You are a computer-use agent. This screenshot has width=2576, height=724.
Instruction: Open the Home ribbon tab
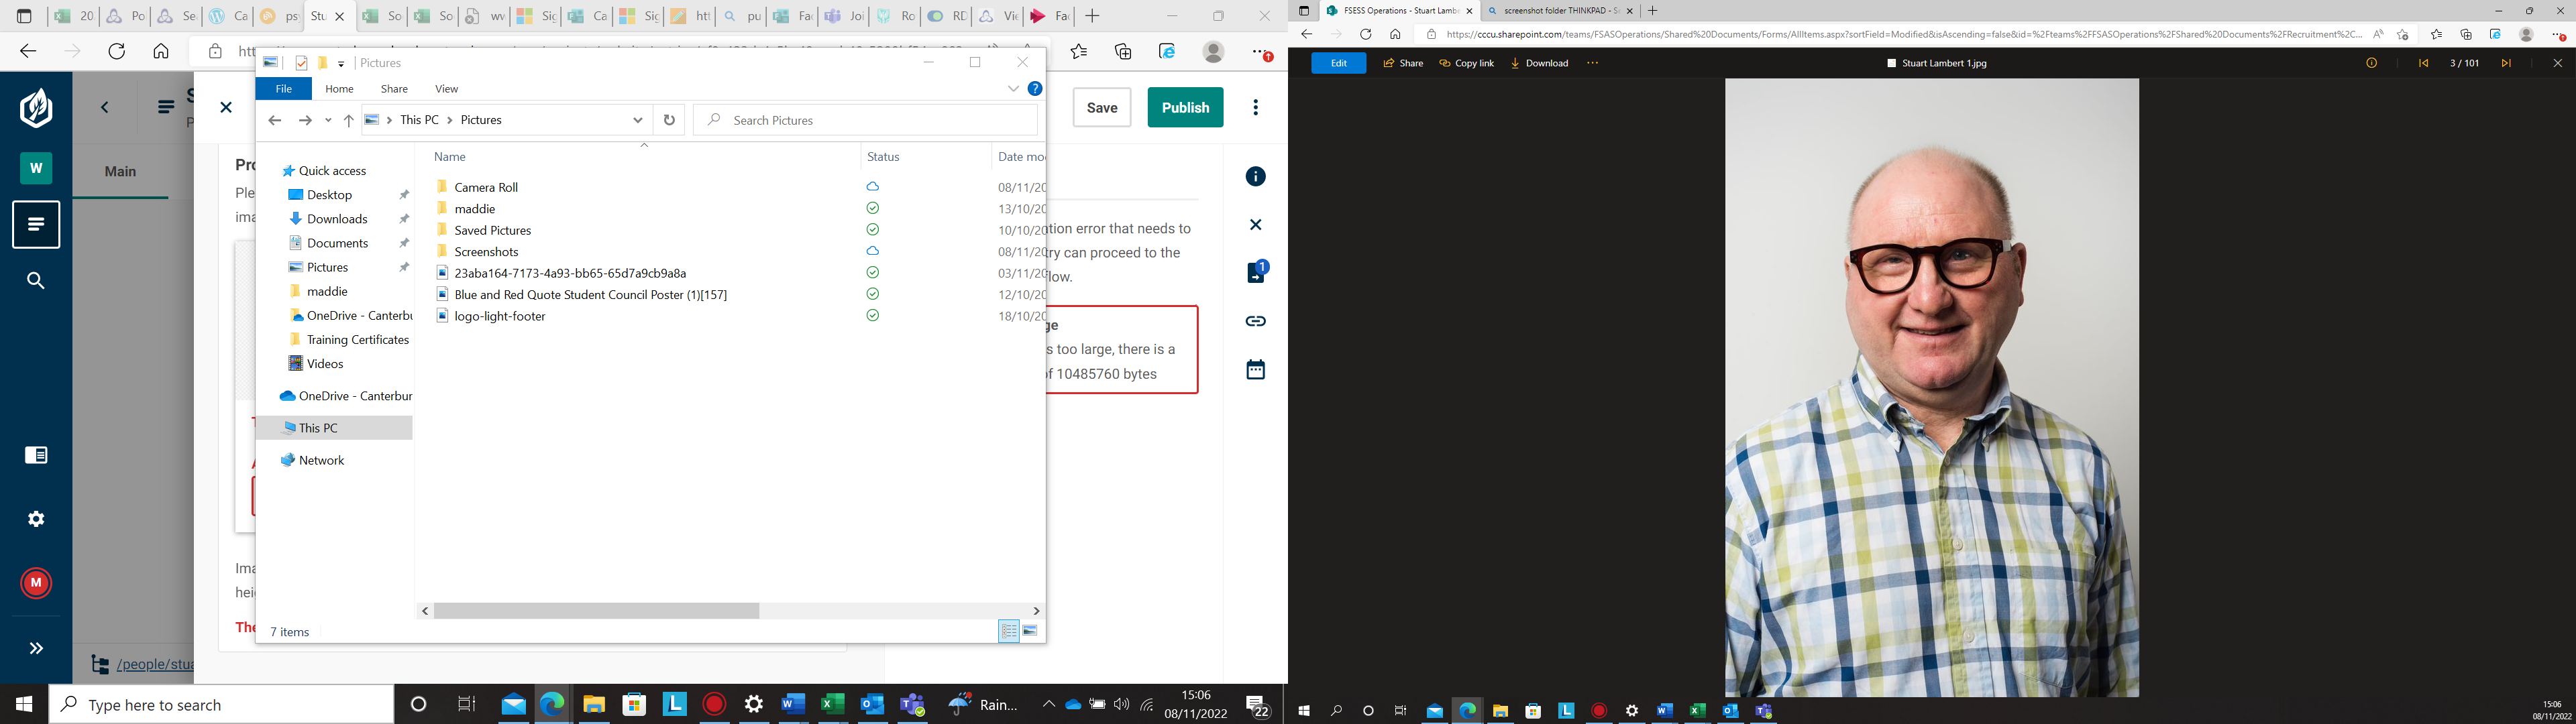(x=339, y=89)
